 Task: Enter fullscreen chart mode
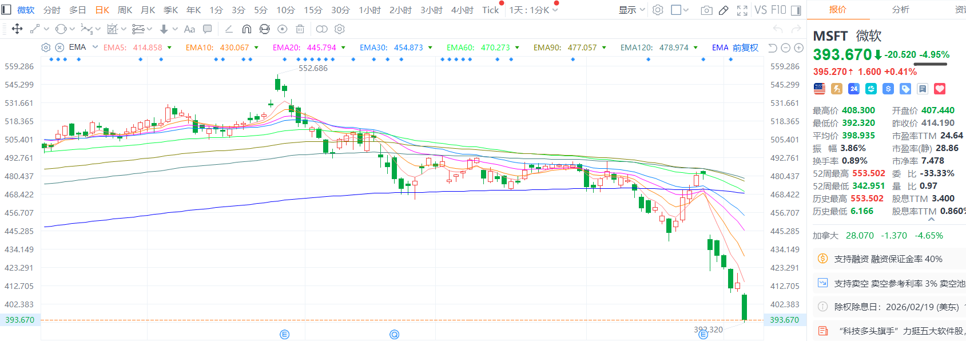click(x=742, y=10)
